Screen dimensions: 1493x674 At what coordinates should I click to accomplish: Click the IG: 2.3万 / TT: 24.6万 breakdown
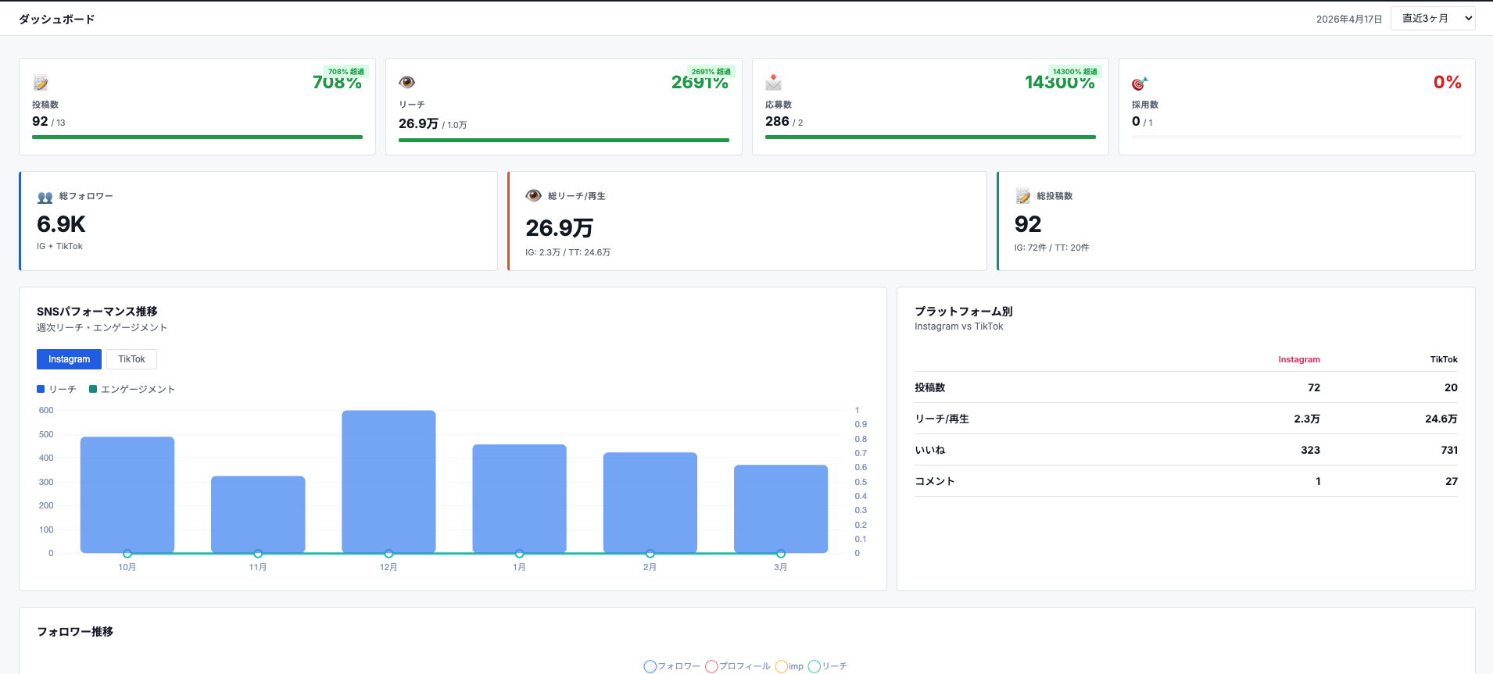(567, 252)
